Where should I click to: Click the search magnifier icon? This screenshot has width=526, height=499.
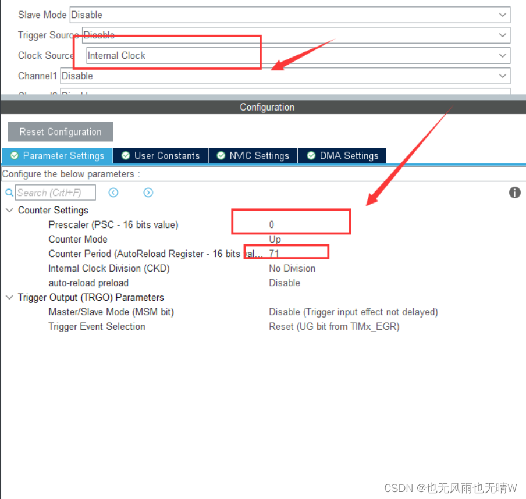coord(9,193)
